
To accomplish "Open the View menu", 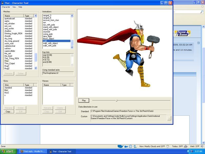I will tap(14, 7).
